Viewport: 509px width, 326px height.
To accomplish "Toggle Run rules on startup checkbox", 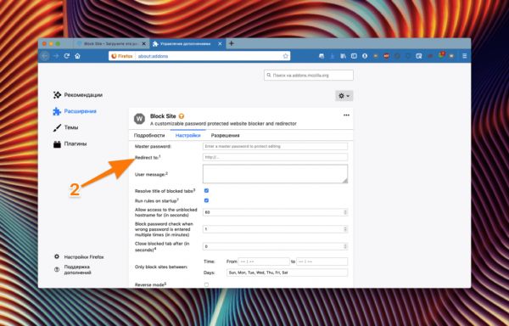I will tap(206, 200).
